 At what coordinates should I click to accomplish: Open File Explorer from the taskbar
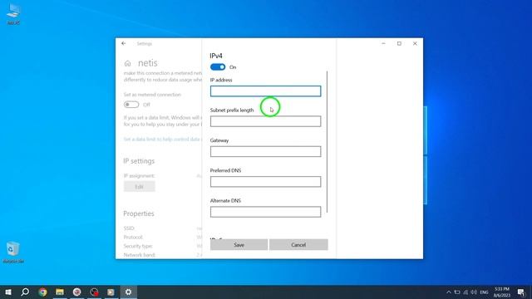60,292
